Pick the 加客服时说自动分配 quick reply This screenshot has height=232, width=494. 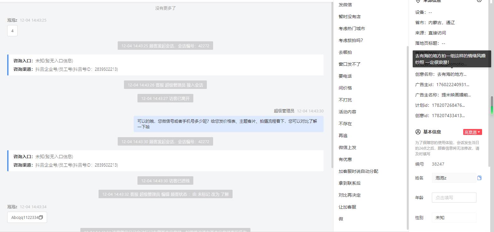pos(358,171)
